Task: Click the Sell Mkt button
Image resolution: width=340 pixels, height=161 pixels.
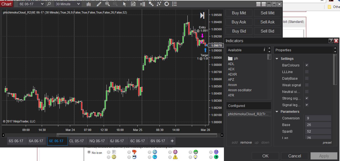Action: pos(267,13)
